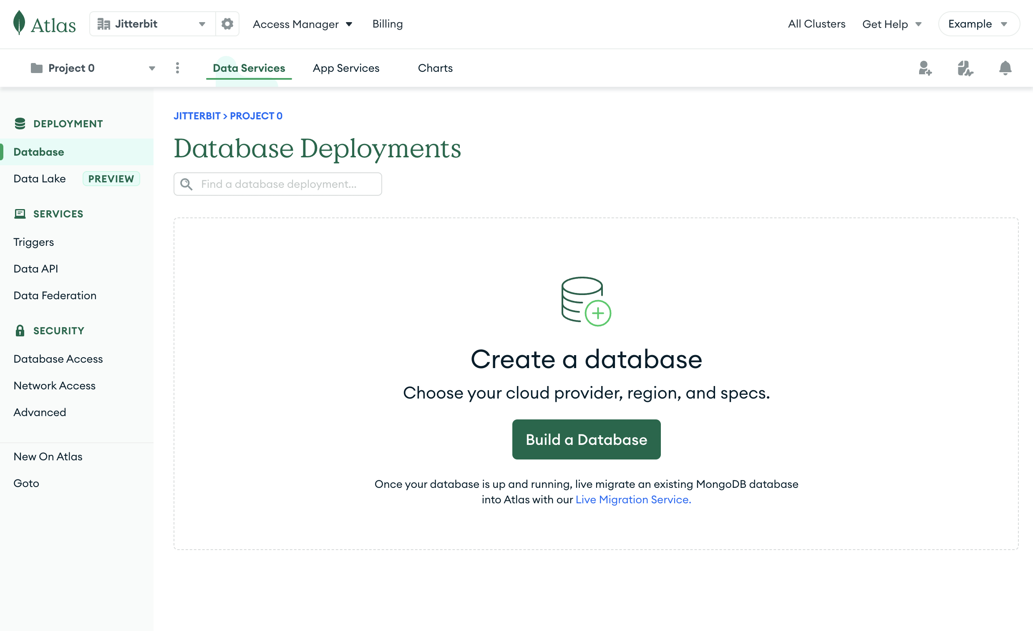Expand the Project 0 dropdown
This screenshot has width=1033, height=631.
tap(151, 68)
